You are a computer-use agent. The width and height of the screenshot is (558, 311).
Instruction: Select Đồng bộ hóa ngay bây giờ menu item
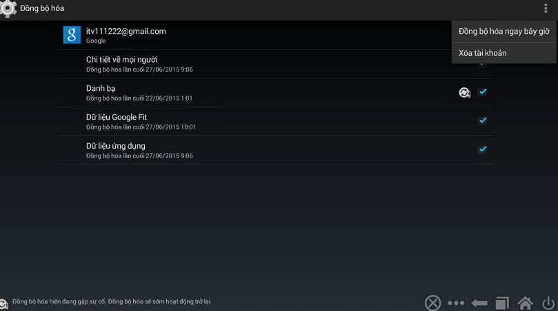pos(504,32)
